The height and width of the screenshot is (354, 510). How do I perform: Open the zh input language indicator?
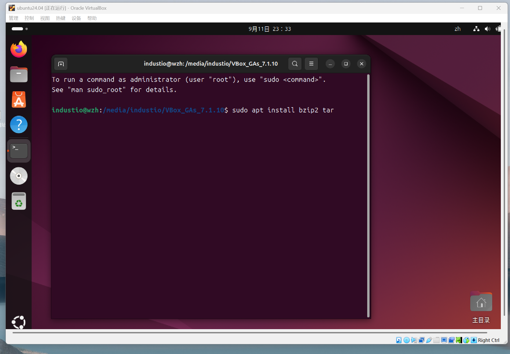(457, 29)
